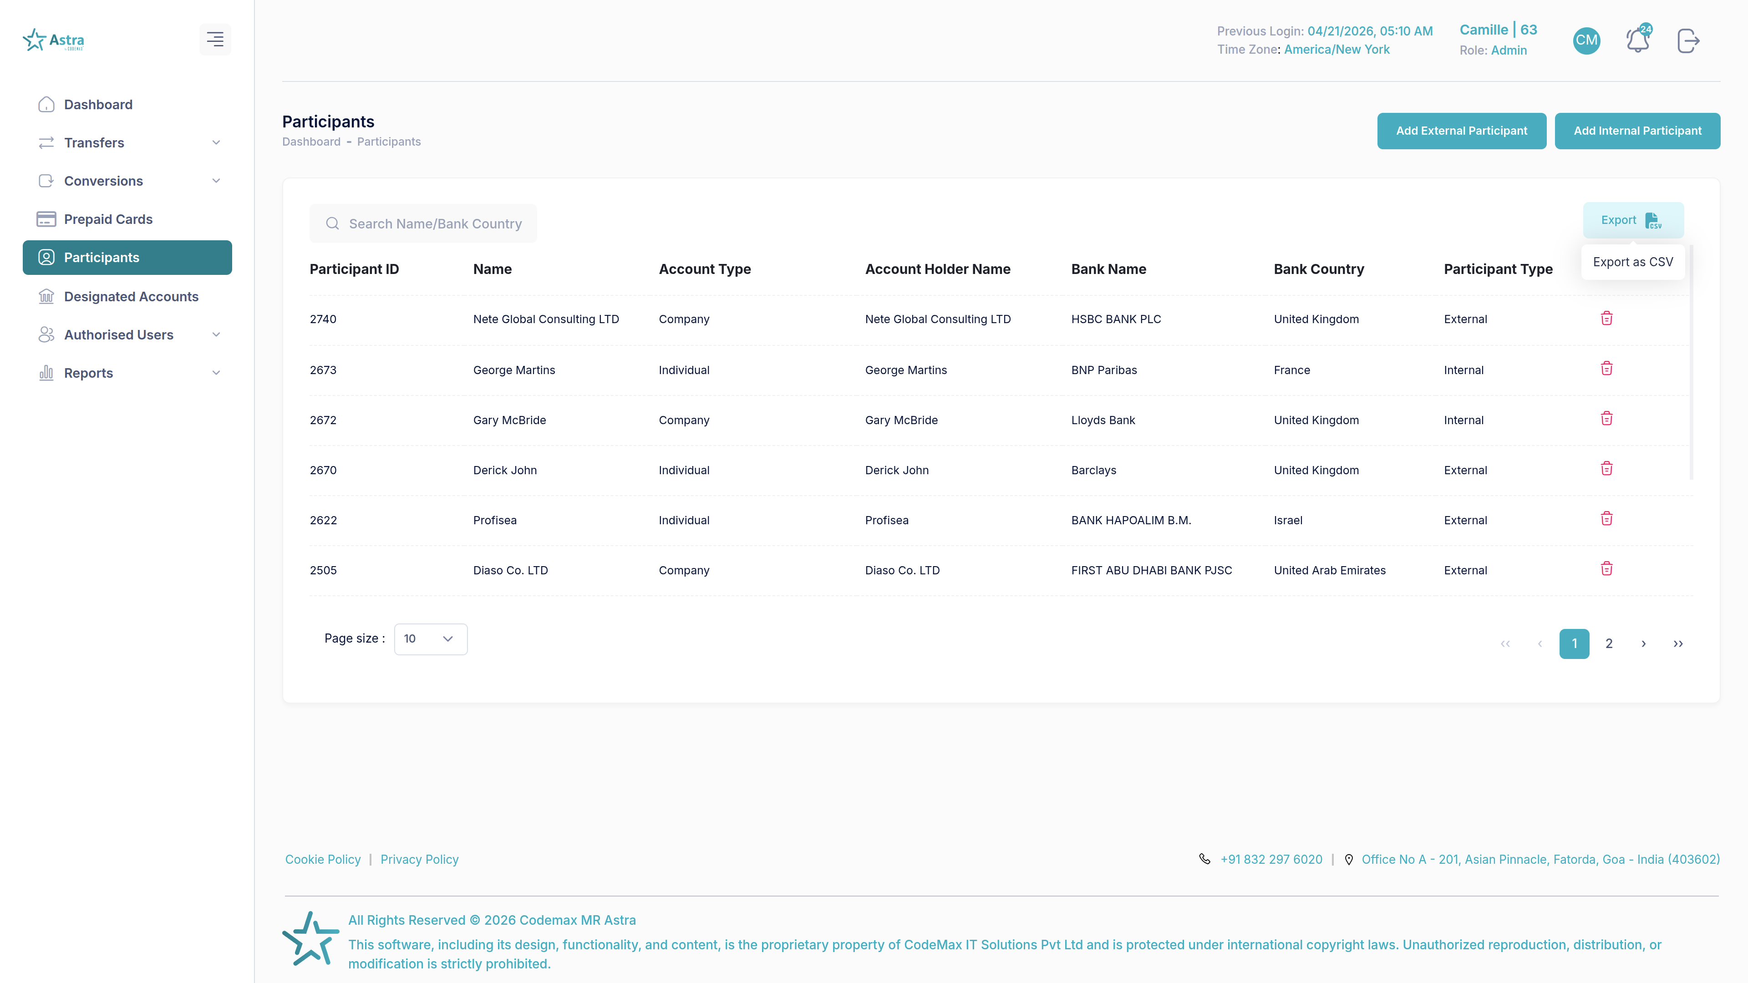1748x983 pixels.
Task: Open the notifications bell icon
Action: (x=1637, y=40)
